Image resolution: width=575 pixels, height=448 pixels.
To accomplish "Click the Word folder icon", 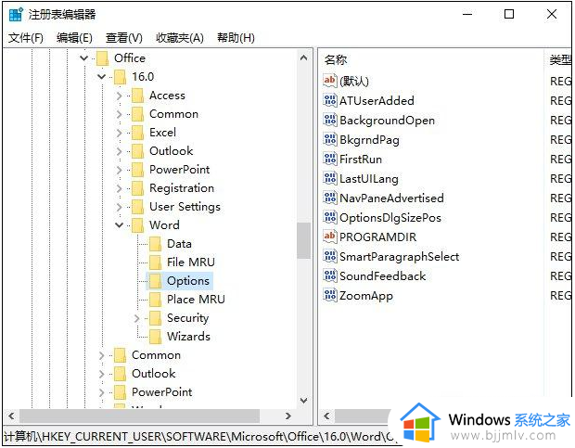I will click(x=137, y=225).
